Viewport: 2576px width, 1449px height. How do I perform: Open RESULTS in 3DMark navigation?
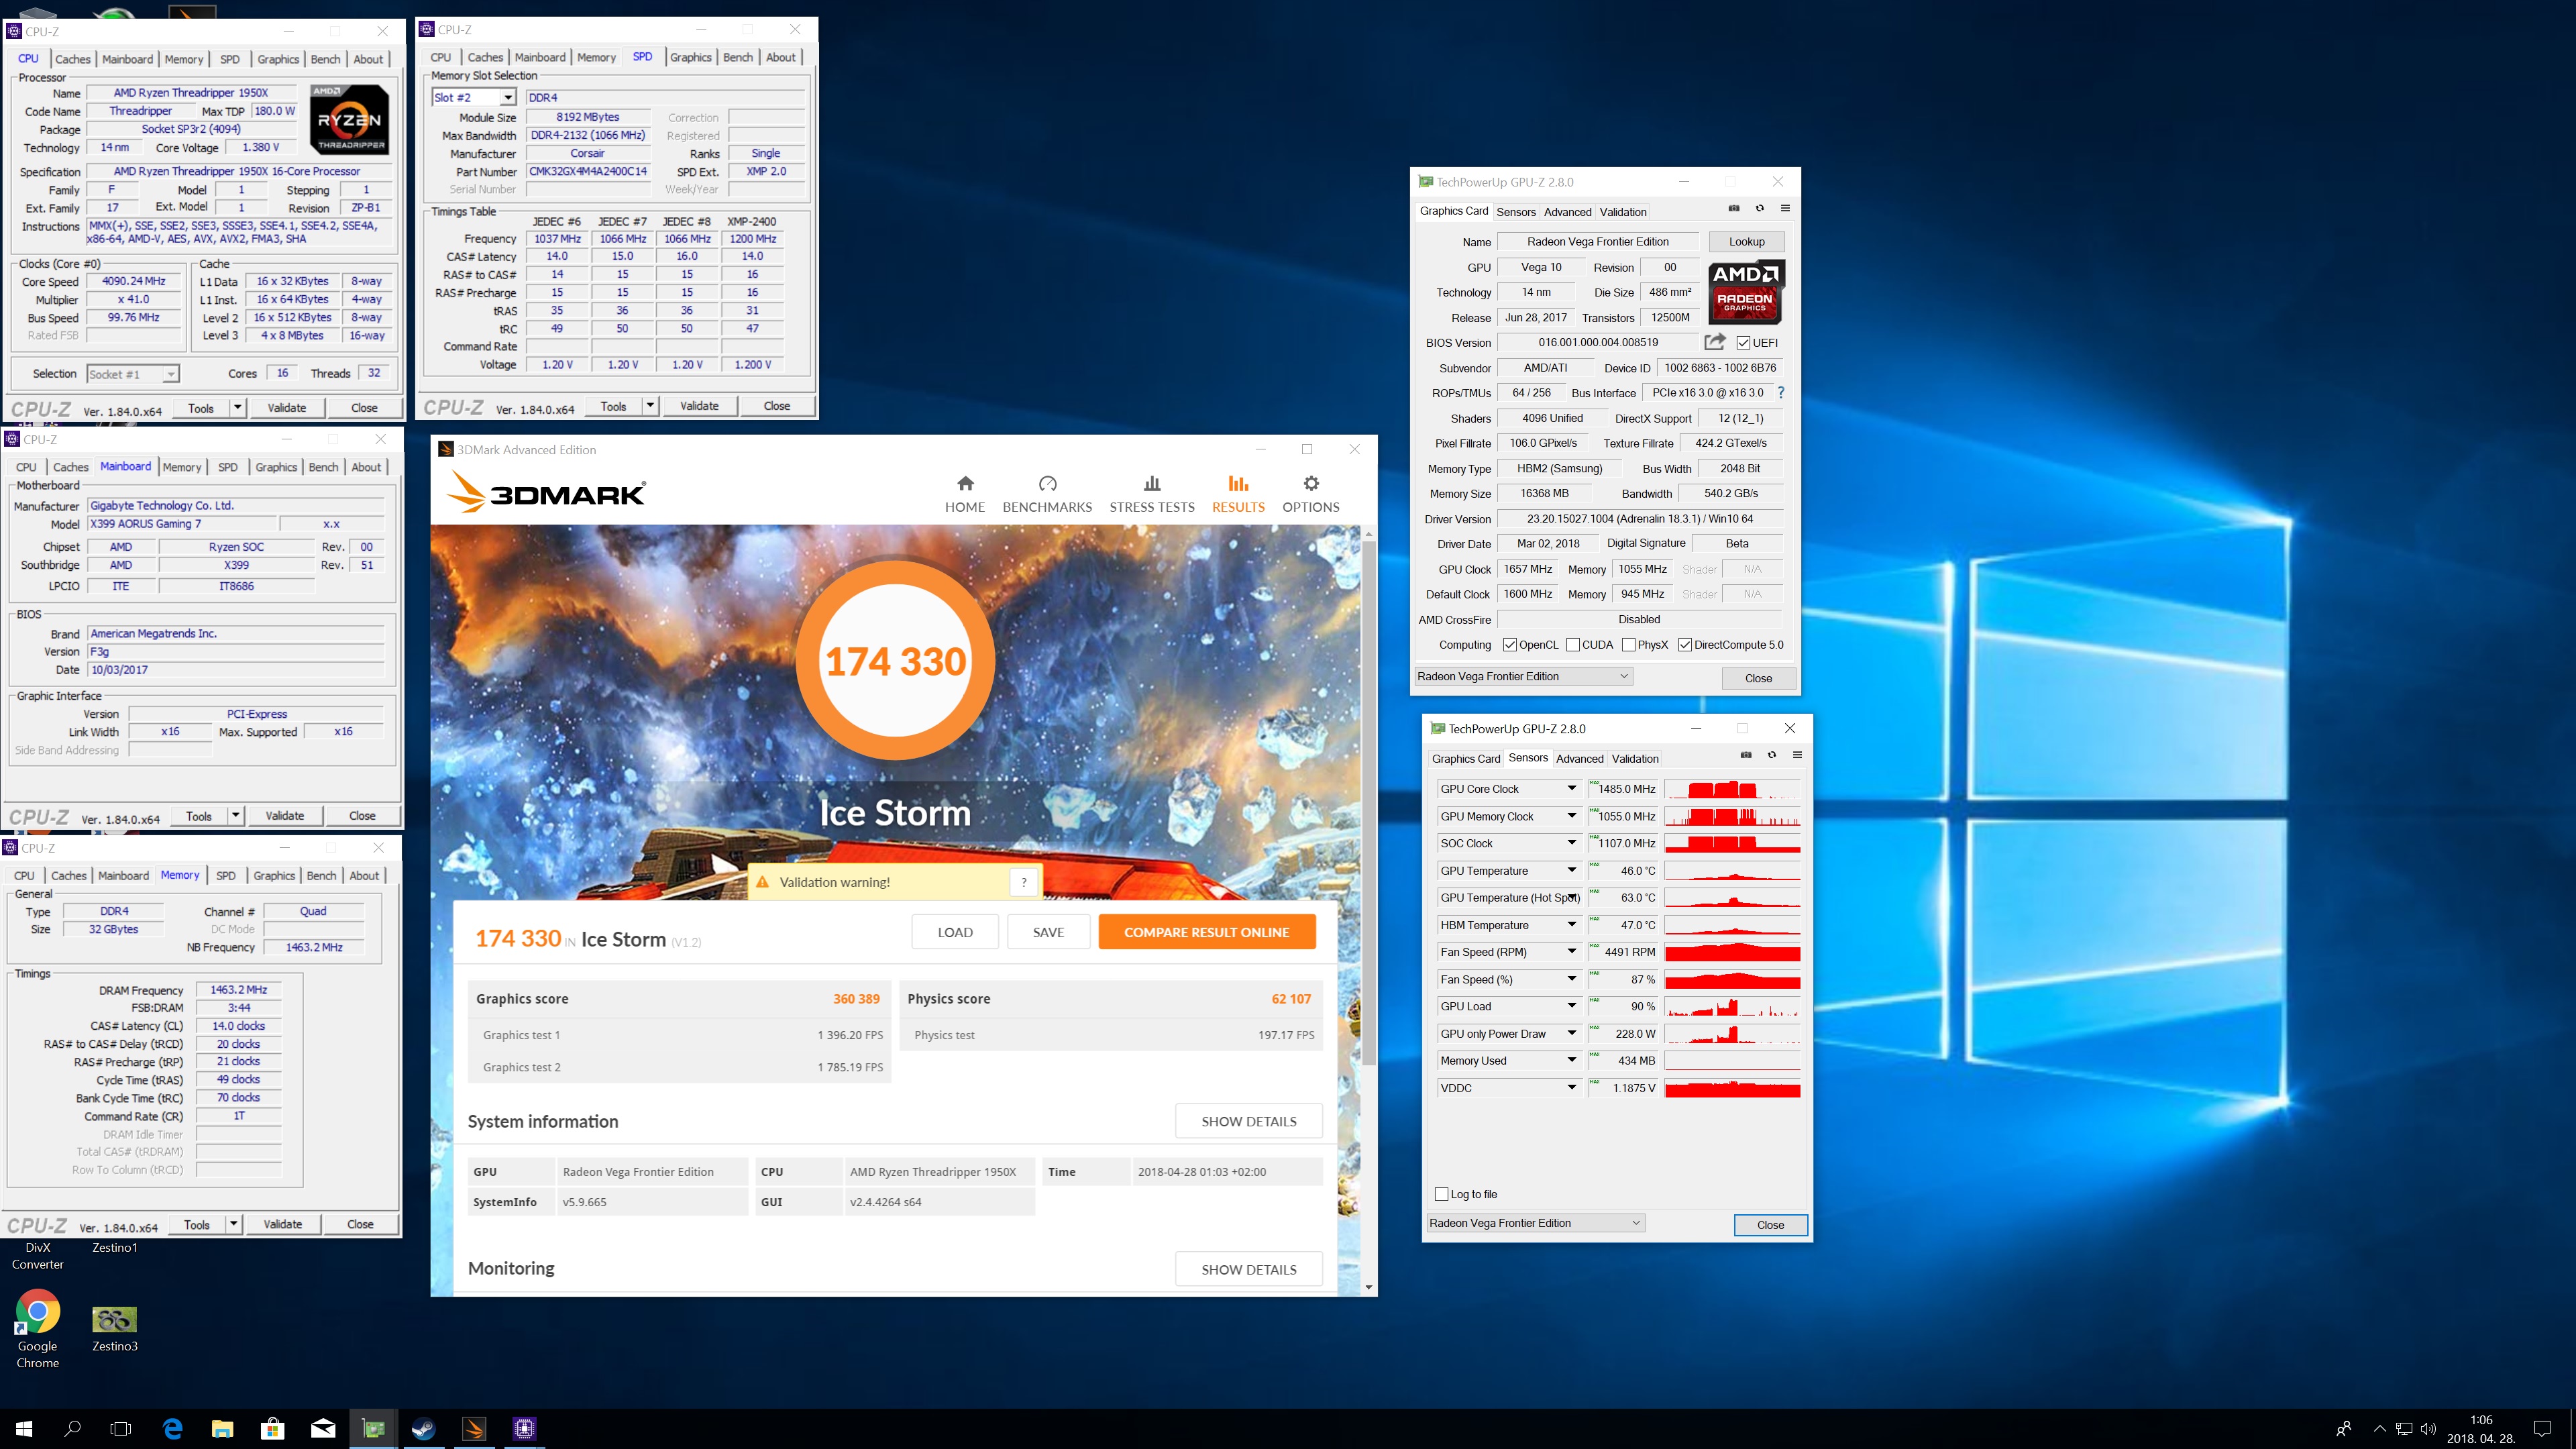1238,494
